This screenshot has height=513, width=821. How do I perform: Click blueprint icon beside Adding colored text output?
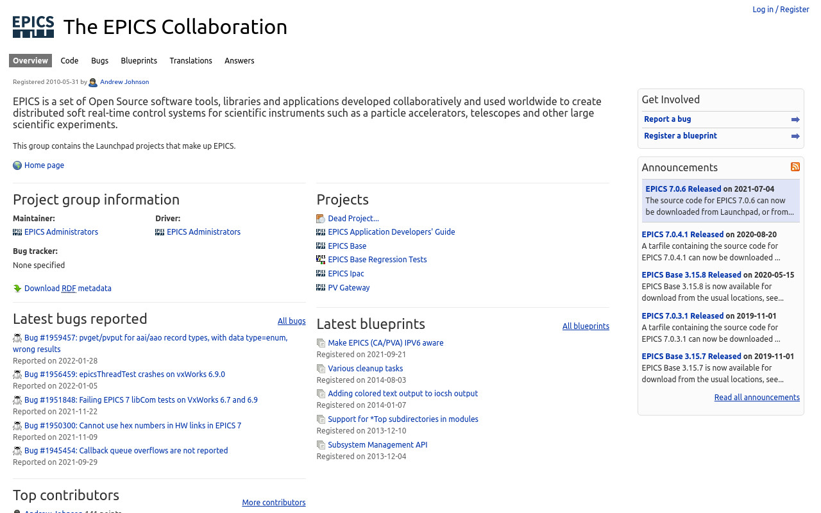(x=321, y=394)
